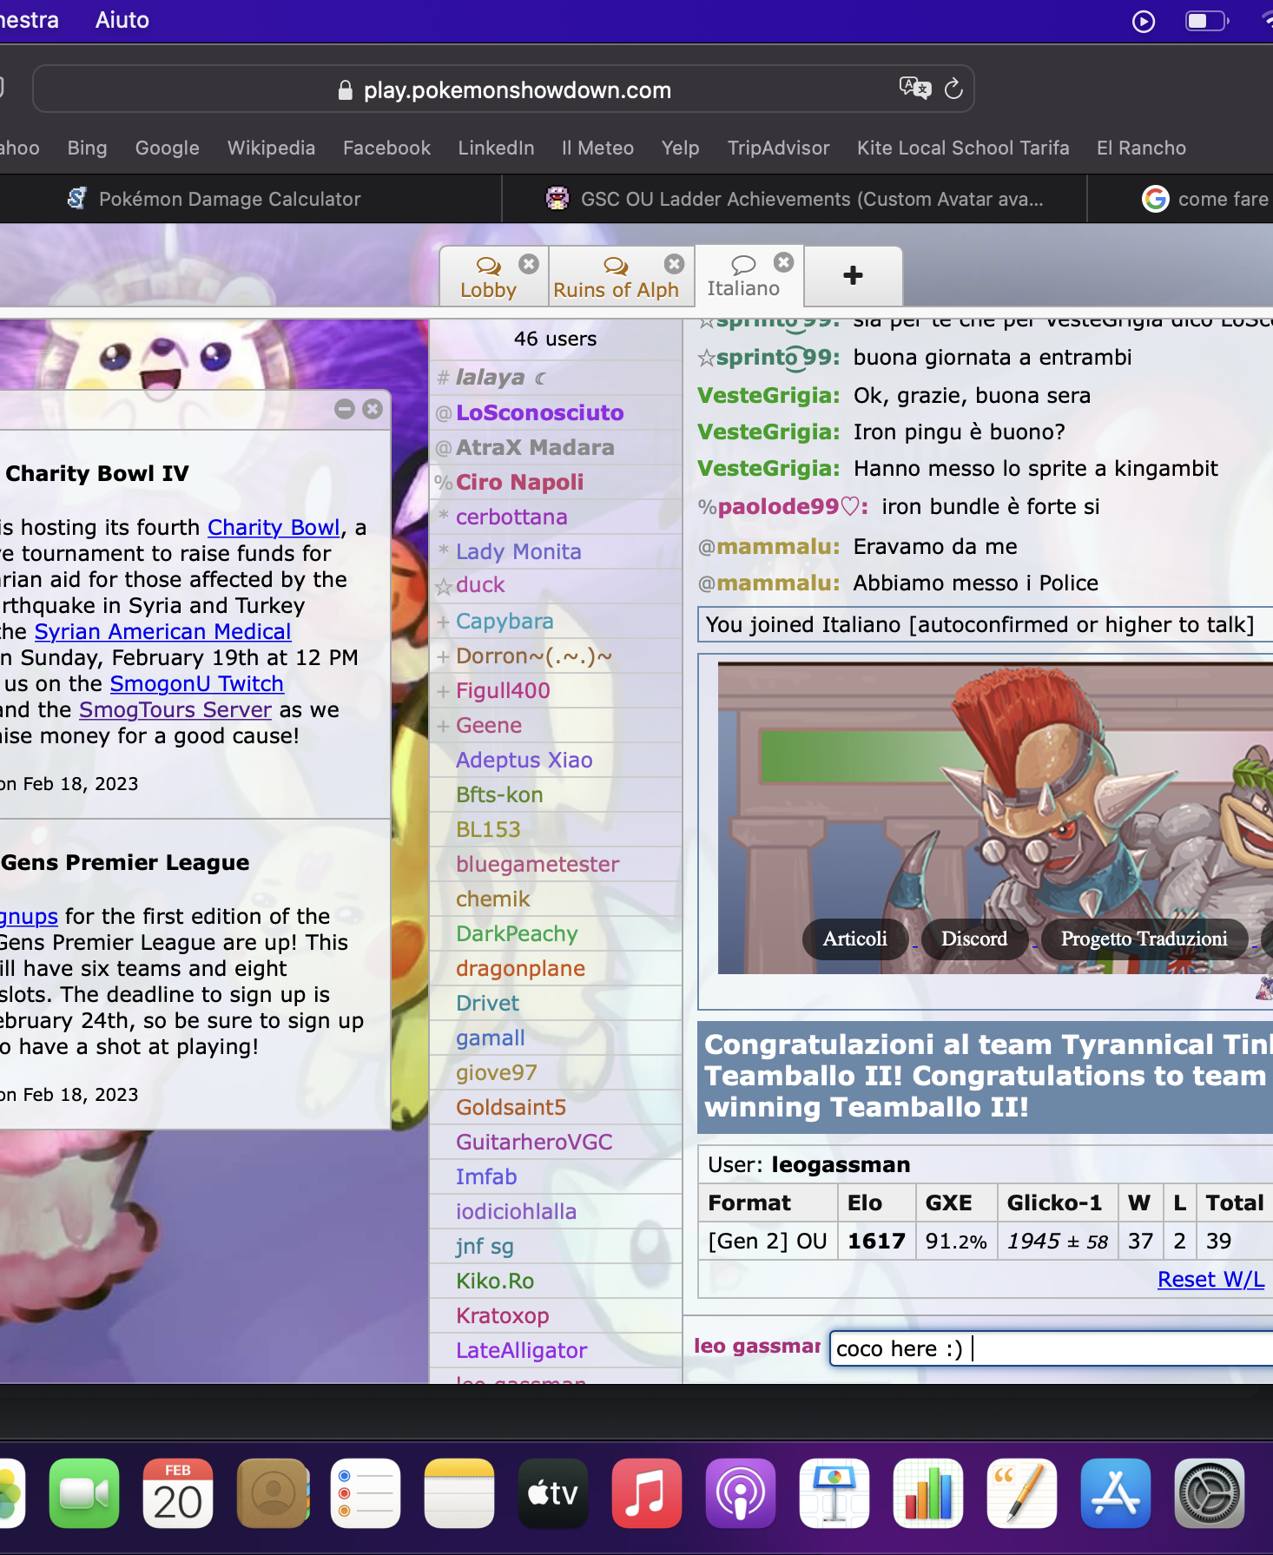Minimize the news popup panel
The width and height of the screenshot is (1273, 1555).
coord(345,409)
